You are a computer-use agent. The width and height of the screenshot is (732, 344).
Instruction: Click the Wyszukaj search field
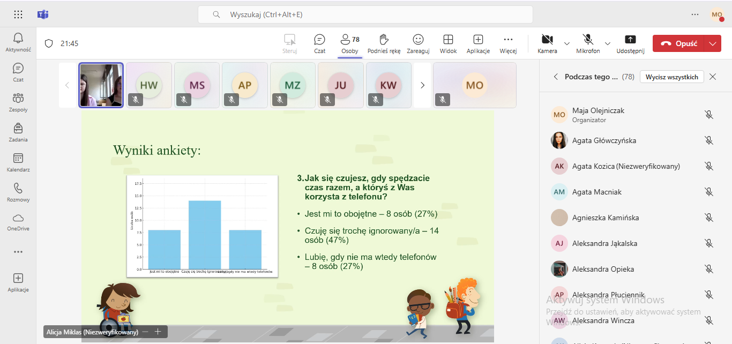pyautogui.click(x=365, y=14)
